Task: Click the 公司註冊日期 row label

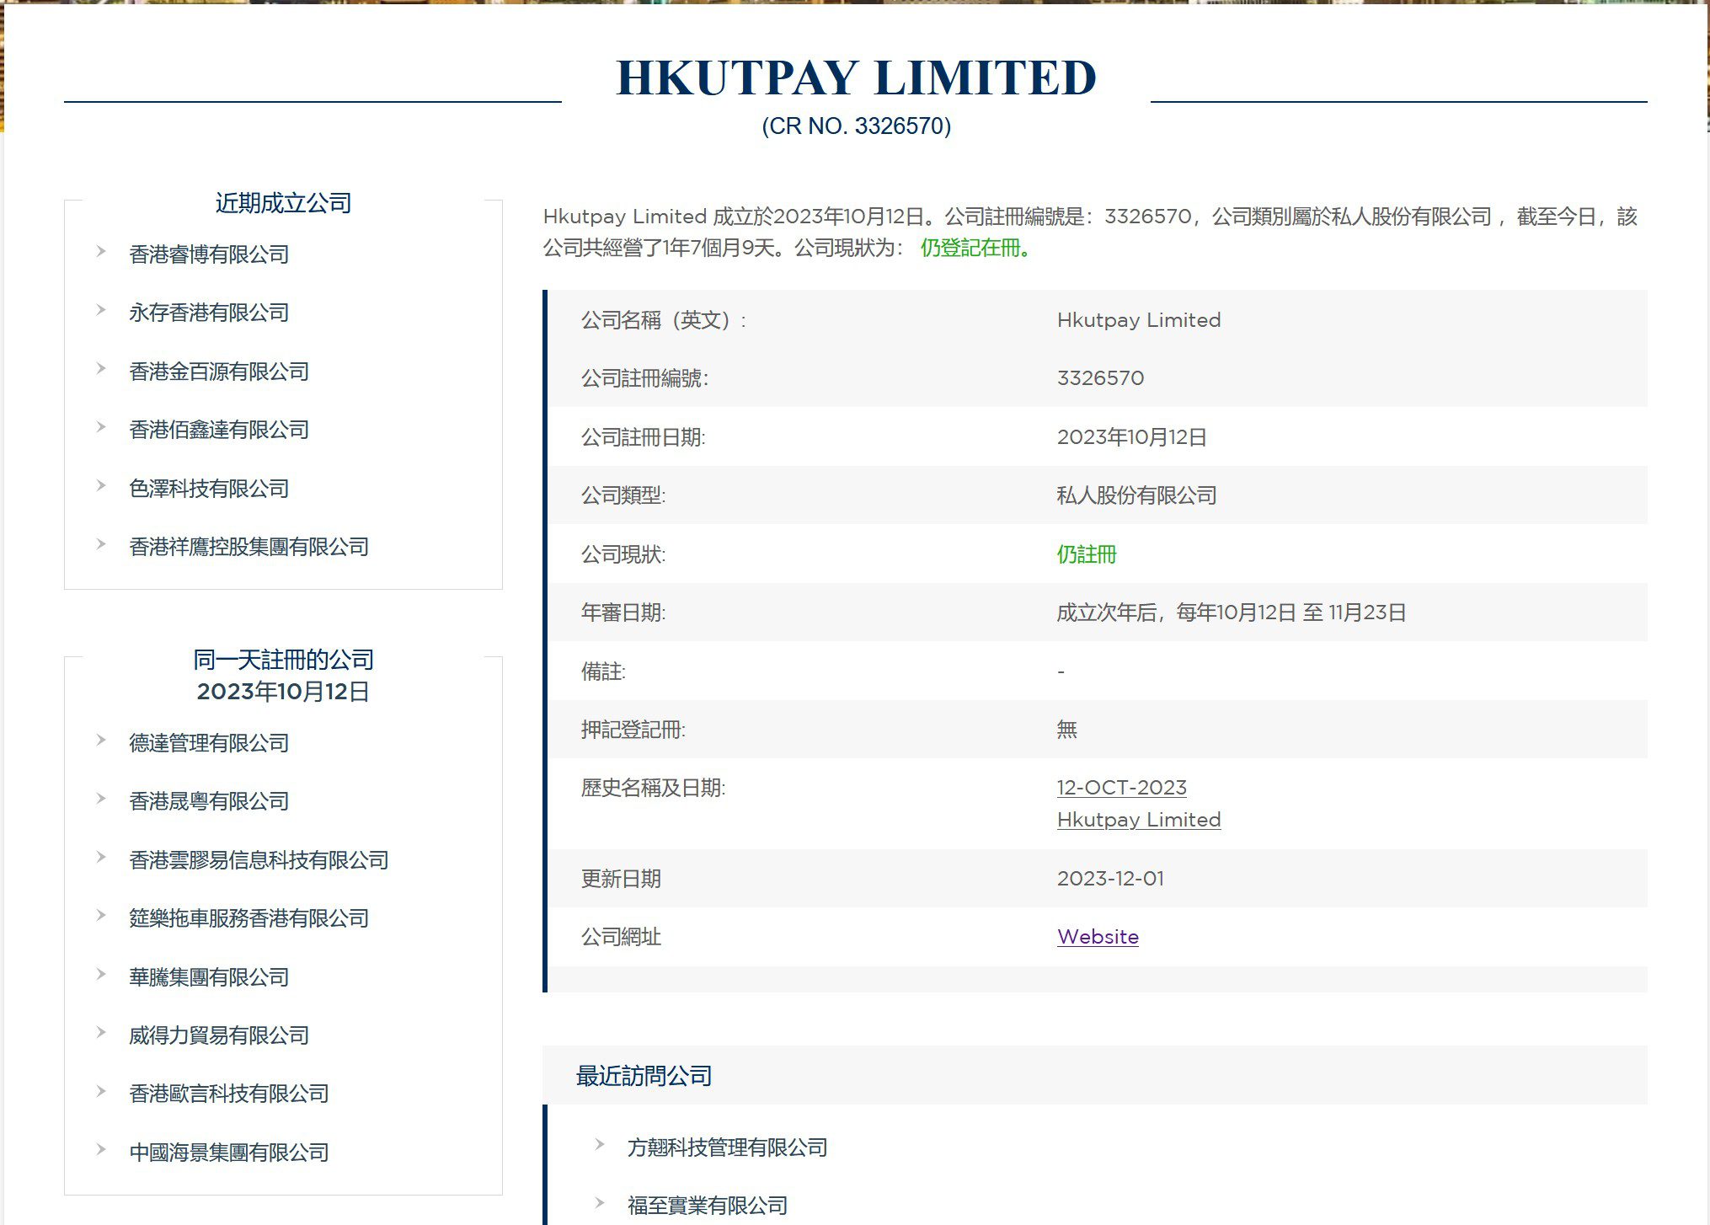Action: point(643,437)
